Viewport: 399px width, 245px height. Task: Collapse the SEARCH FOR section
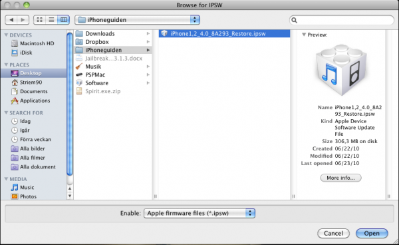tap(6, 113)
